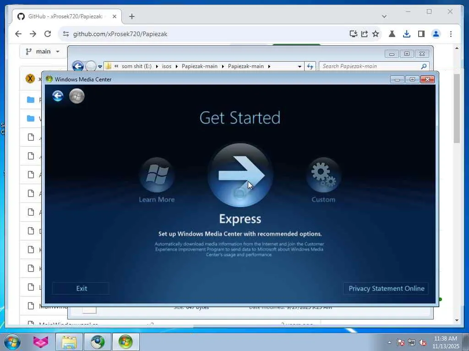Click the Media Center green start orb
Screen dimensions: 469x351
click(x=77, y=96)
